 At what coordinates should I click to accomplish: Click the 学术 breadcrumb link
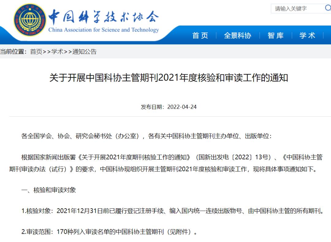pyautogui.click(x=57, y=52)
